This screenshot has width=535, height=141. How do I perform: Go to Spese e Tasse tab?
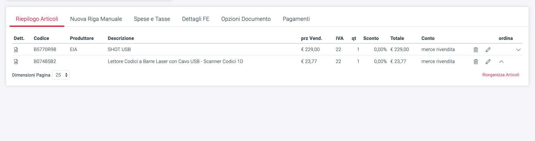[x=152, y=19]
